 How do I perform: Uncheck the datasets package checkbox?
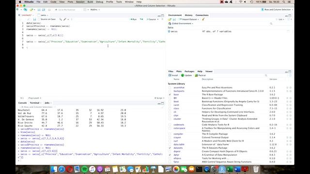[170, 148]
